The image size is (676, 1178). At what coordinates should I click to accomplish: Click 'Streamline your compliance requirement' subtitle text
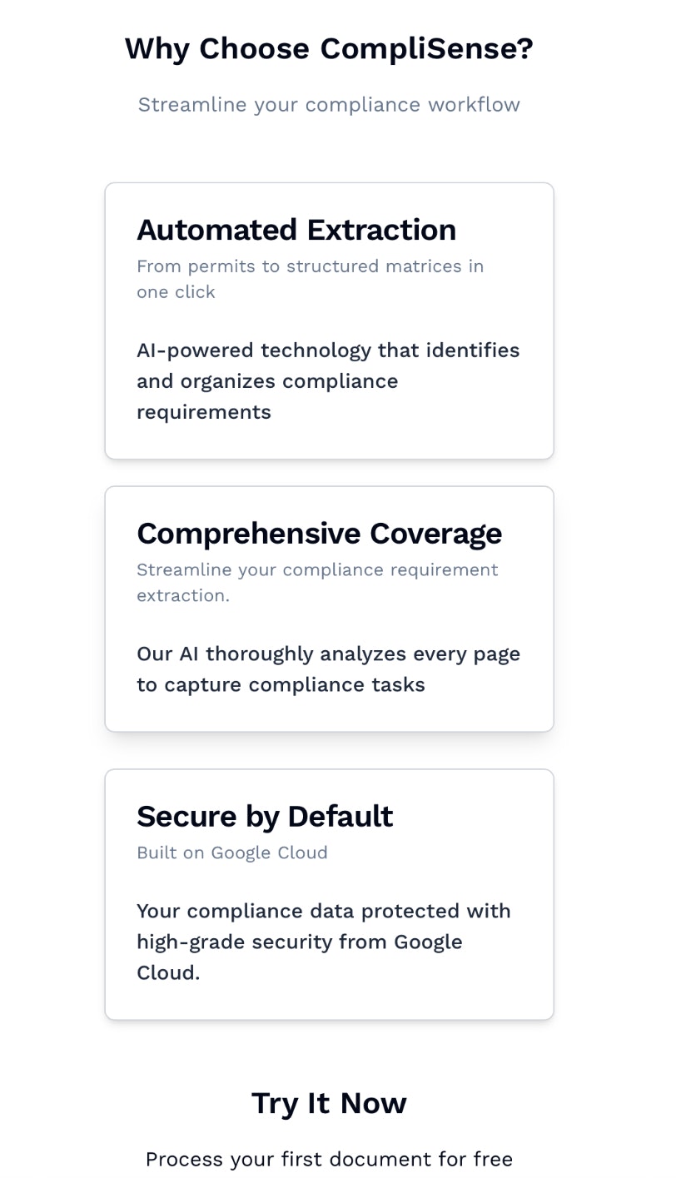pyautogui.click(x=317, y=569)
